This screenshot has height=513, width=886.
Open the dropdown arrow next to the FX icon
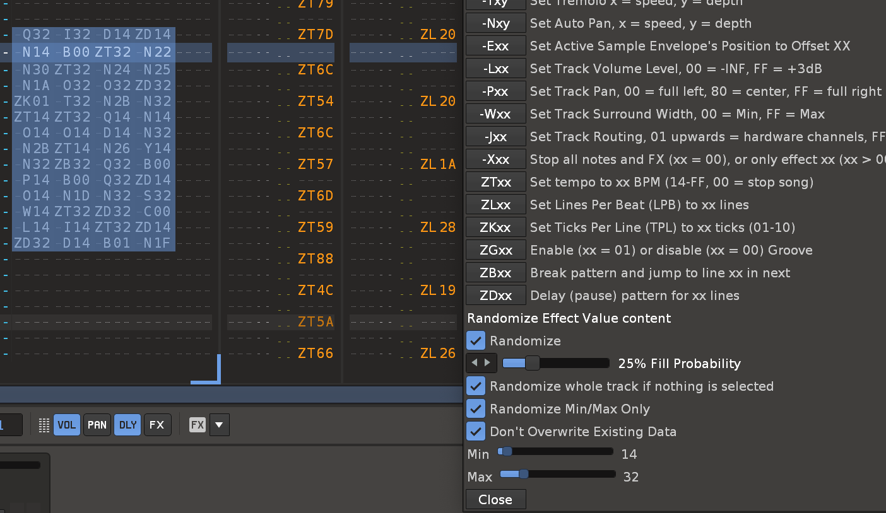(219, 425)
